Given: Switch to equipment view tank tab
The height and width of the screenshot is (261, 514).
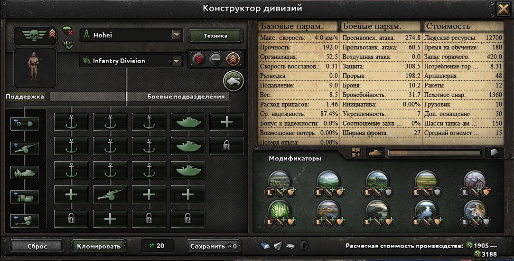Looking at the screenshot, I should pyautogui.click(x=376, y=153).
